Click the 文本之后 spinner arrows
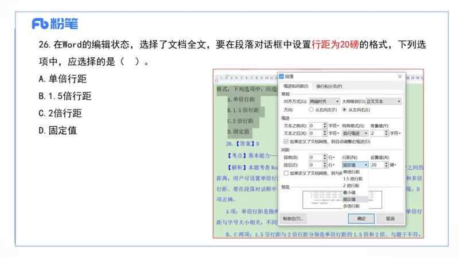Image resolution: width=459 pixels, height=258 pixels. (x=325, y=134)
